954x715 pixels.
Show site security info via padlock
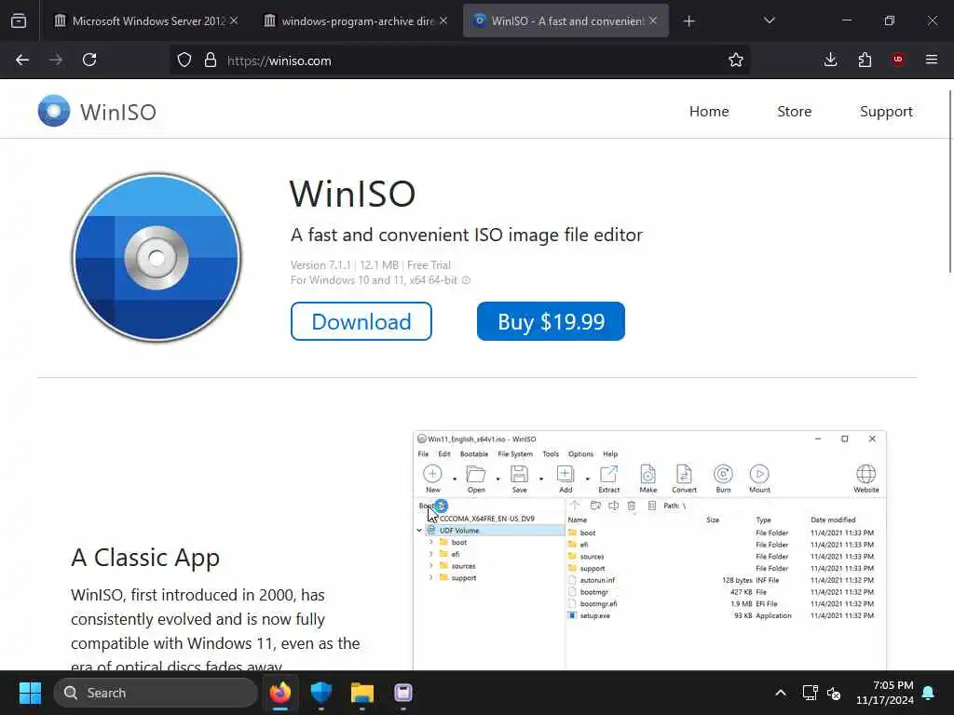coord(211,61)
